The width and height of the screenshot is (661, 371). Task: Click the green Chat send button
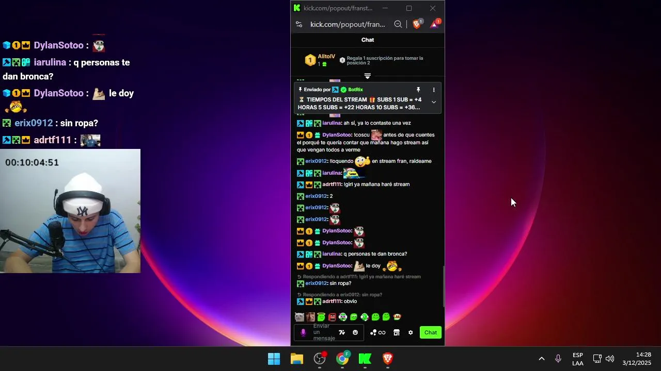coord(431,332)
